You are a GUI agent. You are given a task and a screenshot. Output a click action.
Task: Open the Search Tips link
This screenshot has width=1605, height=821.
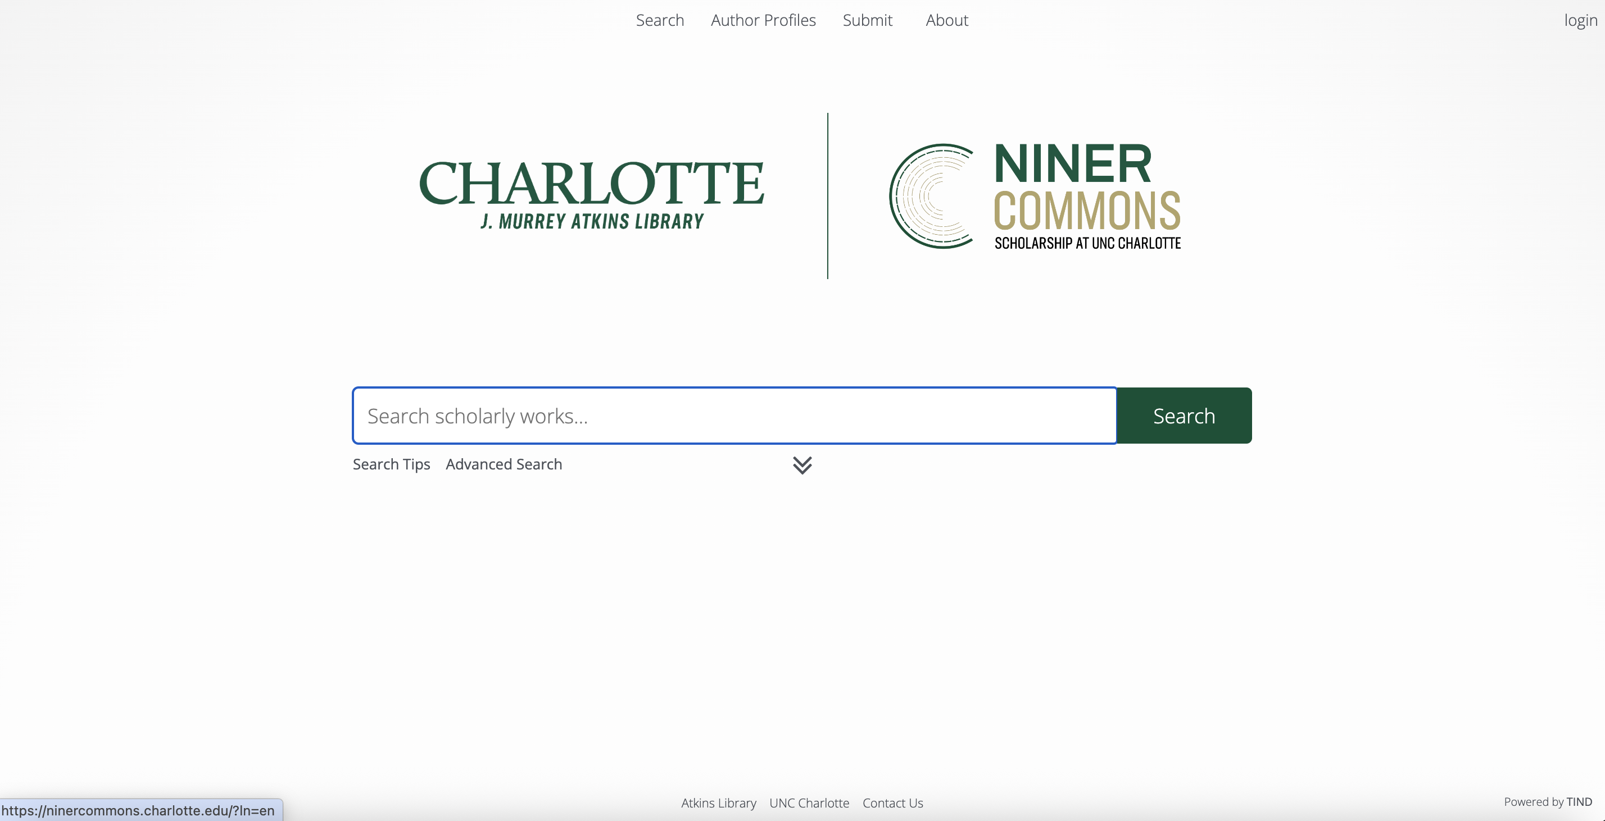click(391, 464)
